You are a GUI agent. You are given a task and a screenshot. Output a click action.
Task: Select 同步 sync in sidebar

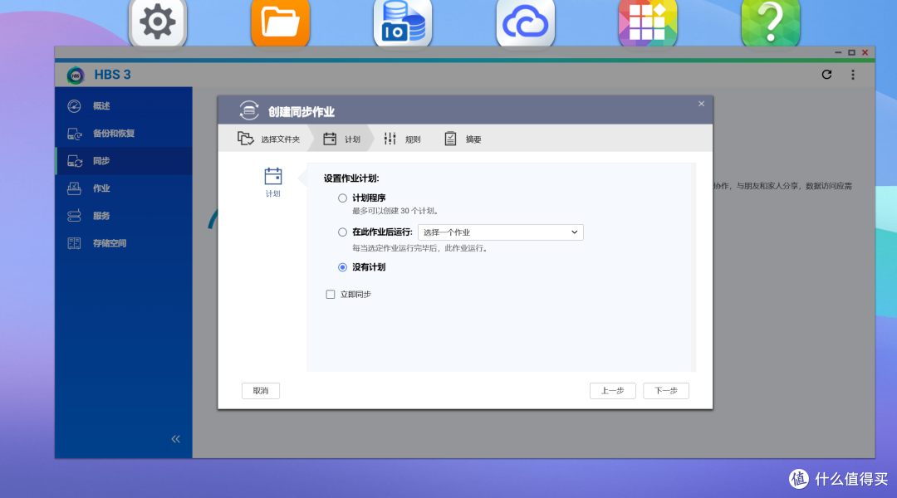(x=124, y=161)
